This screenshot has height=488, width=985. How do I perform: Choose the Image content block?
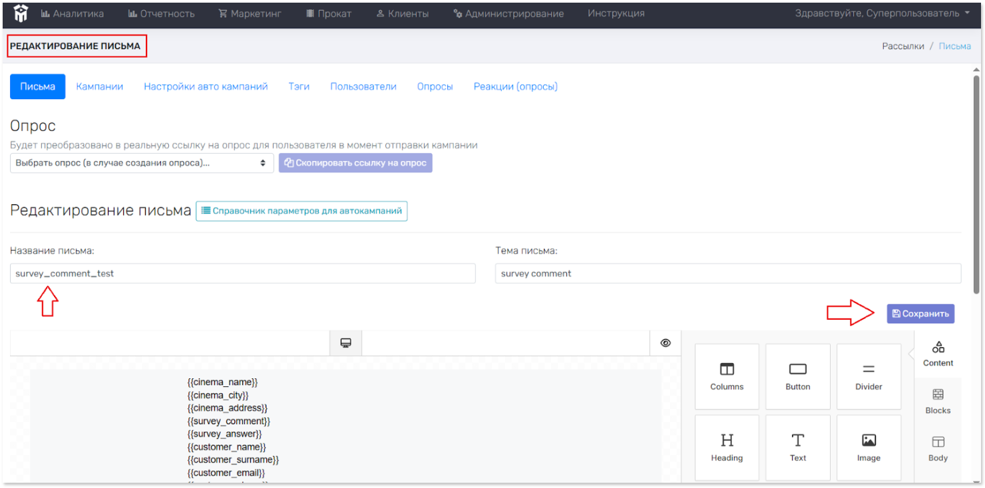869,447
